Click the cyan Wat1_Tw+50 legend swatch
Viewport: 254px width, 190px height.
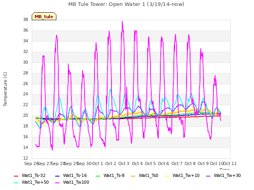16,183
